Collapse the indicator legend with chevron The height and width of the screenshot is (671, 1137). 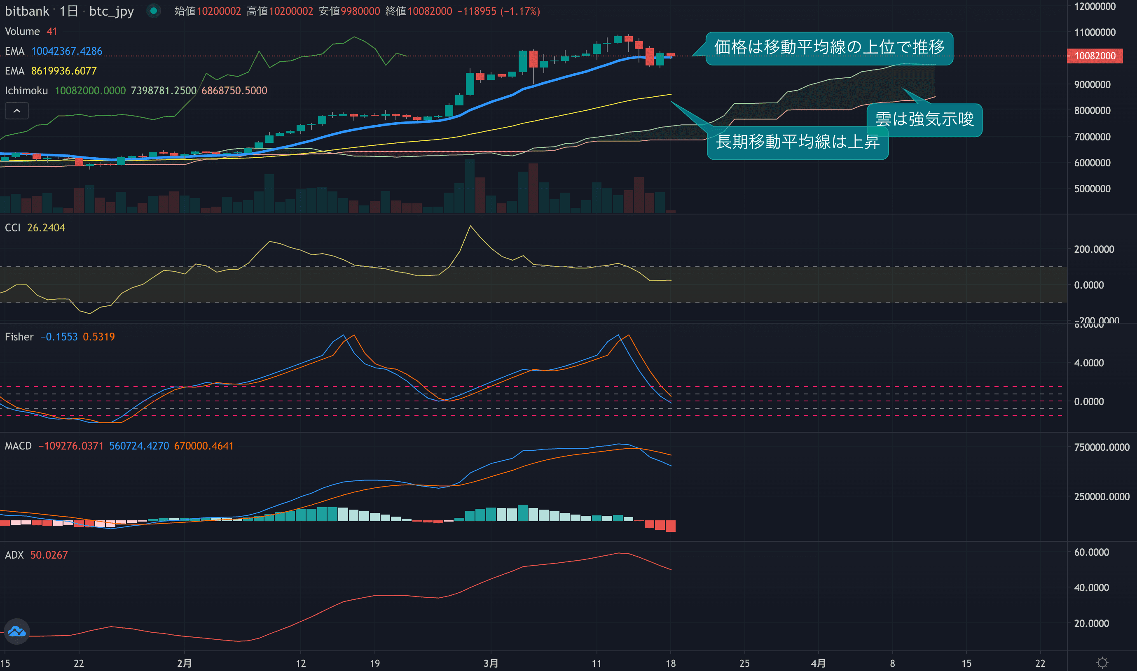point(17,111)
